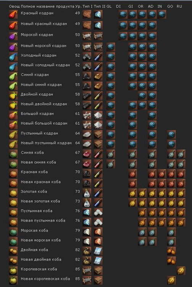Click the GO seed icon for Пустынный кодран

point(171,135)
